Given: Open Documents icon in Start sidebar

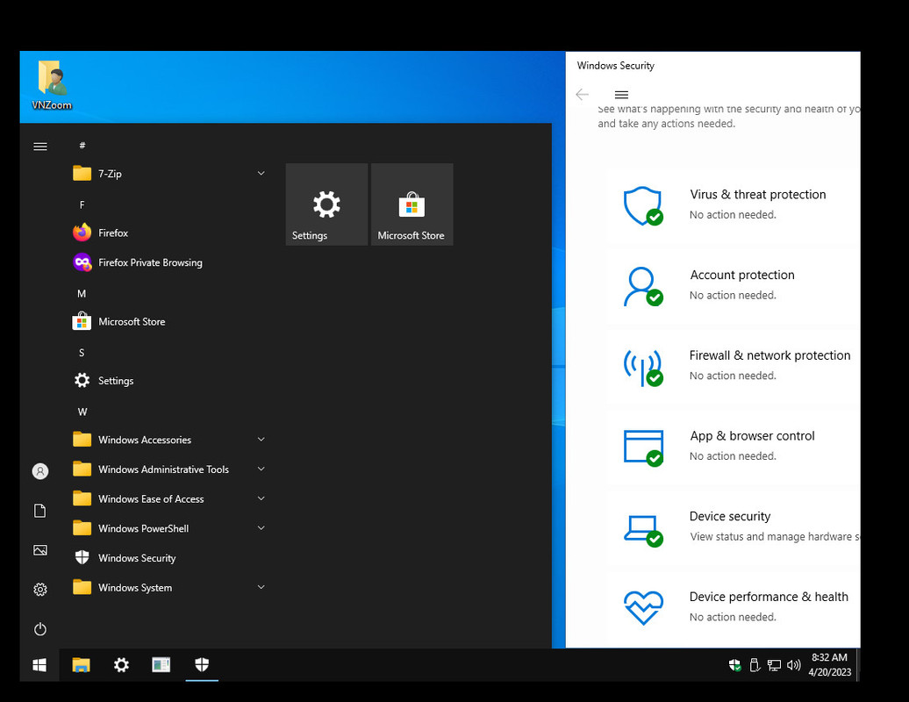Looking at the screenshot, I should pos(40,511).
